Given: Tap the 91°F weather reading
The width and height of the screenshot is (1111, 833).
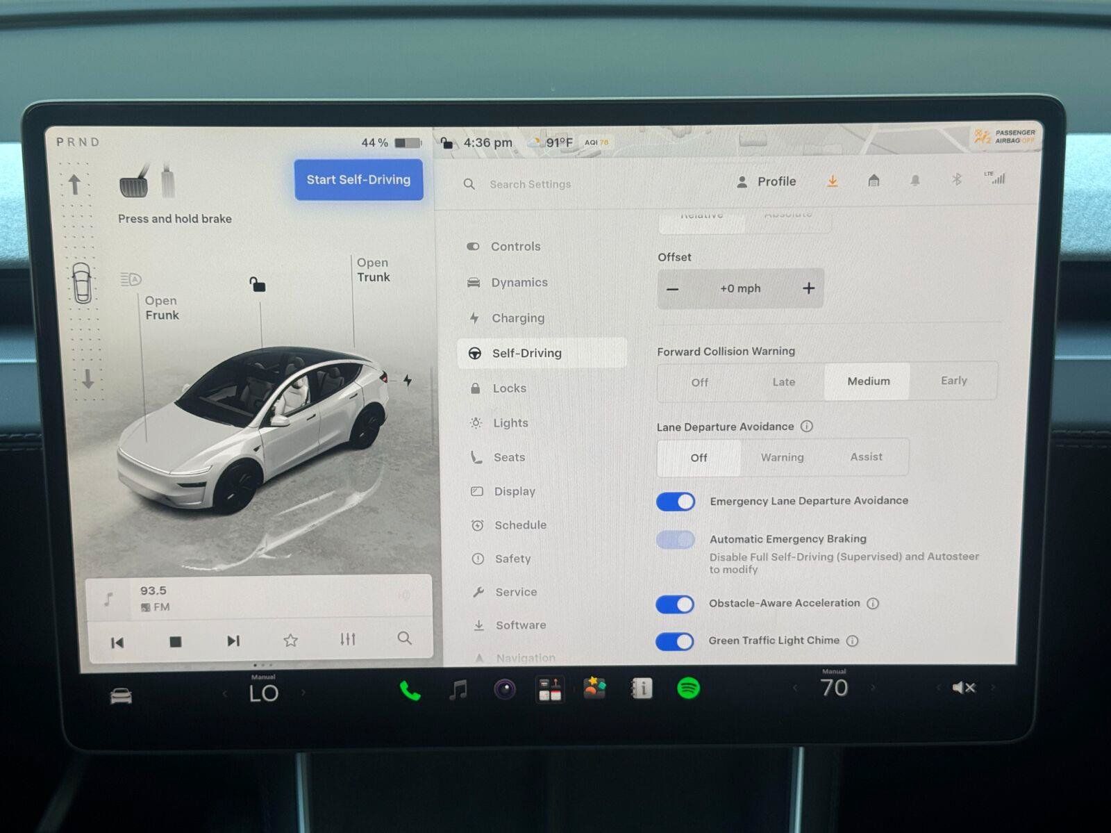Looking at the screenshot, I should pos(559,143).
